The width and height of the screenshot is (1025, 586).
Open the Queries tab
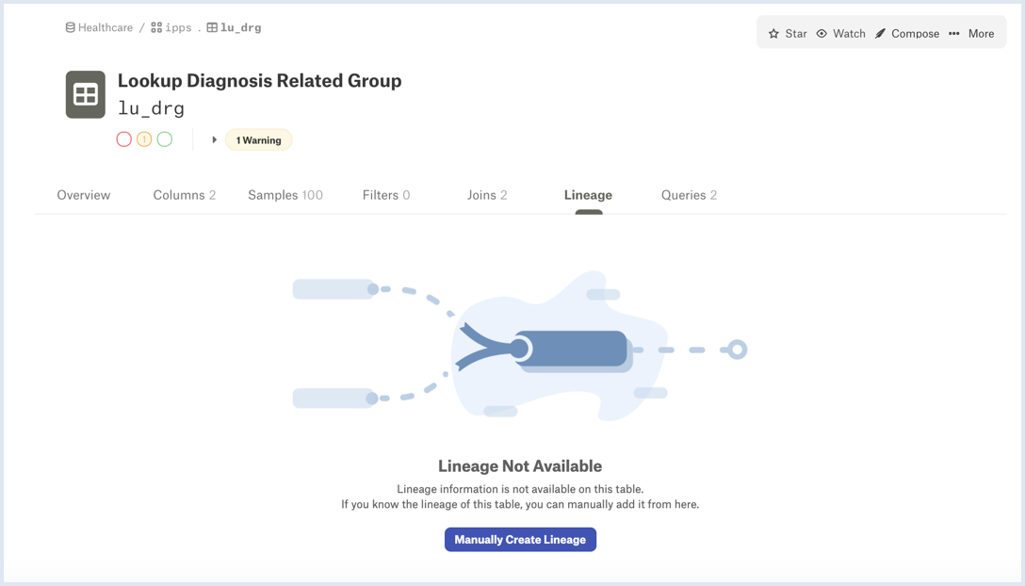click(x=689, y=195)
